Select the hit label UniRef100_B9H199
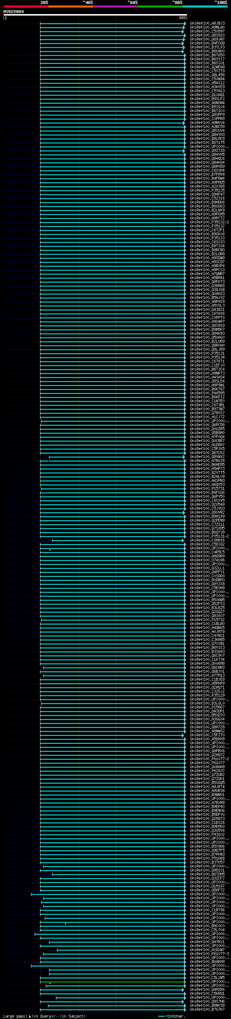The height and width of the screenshot is (1019, 231). coord(207,516)
